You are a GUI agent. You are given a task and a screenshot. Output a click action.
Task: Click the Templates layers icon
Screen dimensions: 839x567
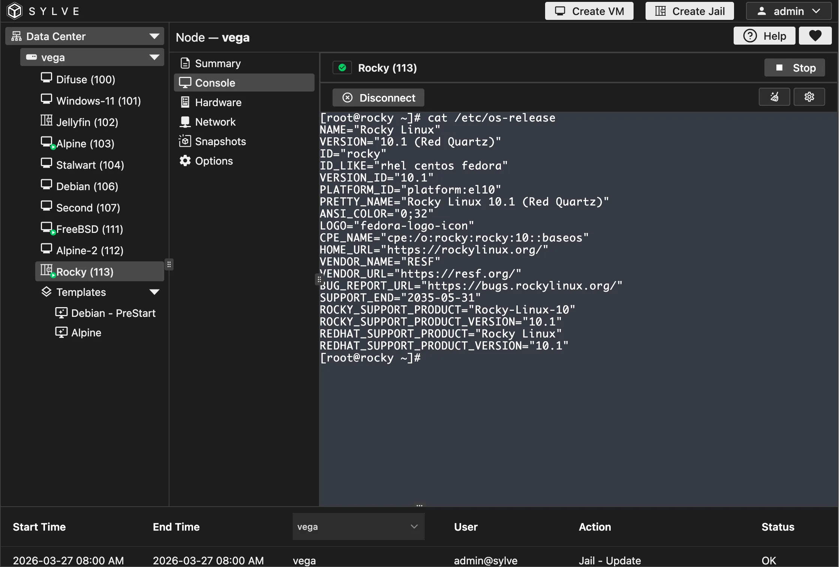(x=46, y=292)
